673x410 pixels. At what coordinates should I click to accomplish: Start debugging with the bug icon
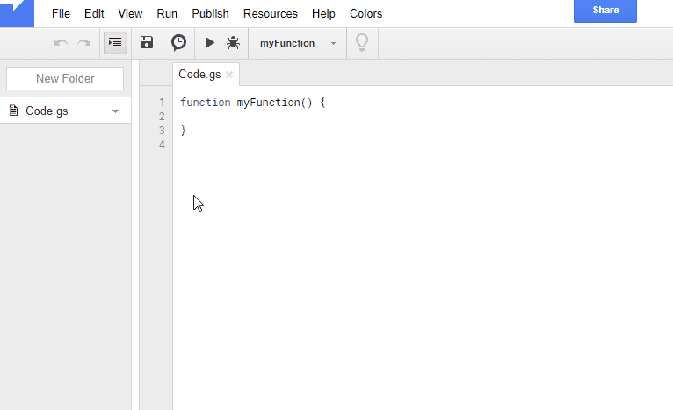233,42
